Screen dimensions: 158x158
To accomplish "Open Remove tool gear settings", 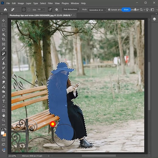I will 57,10.
